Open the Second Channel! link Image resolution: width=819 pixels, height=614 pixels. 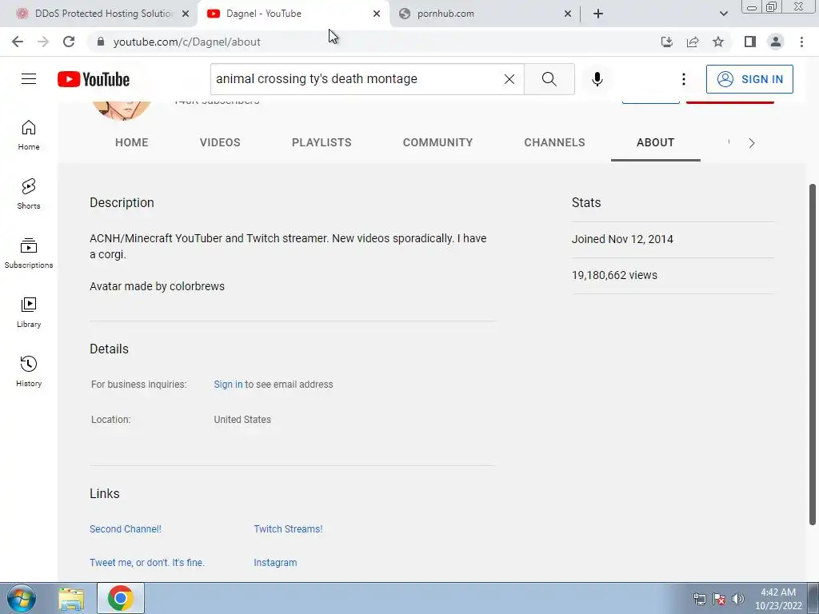coord(126,529)
